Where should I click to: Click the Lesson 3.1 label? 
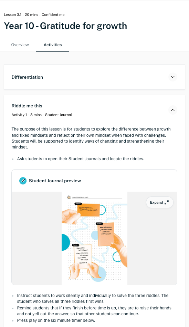13,15
